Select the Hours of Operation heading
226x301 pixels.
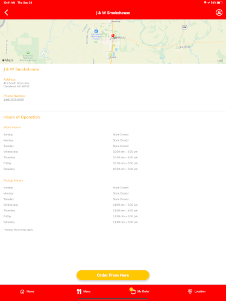point(22,117)
